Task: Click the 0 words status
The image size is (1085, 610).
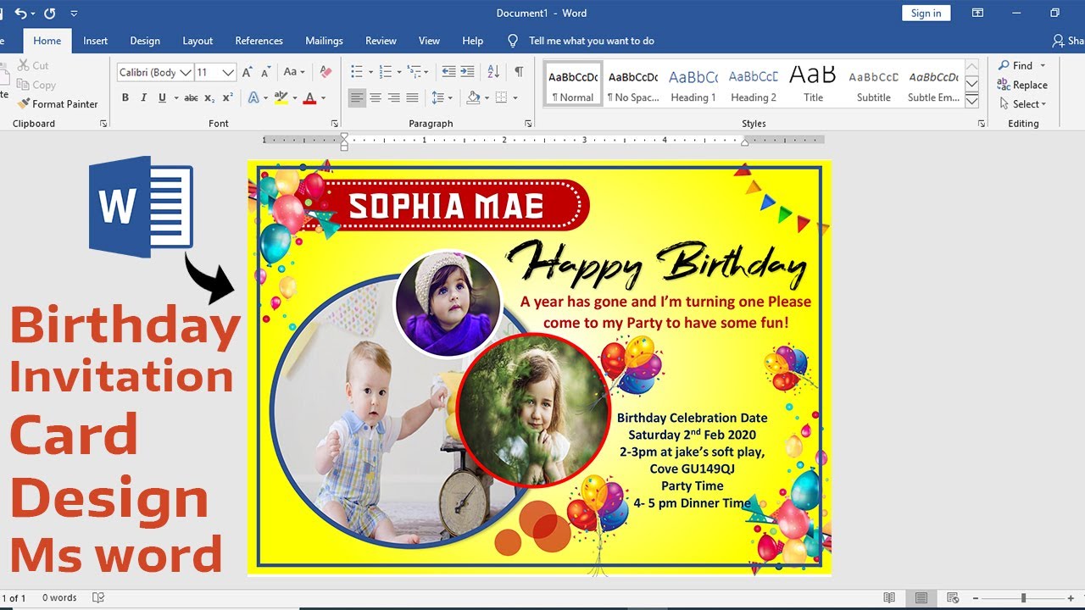Action: pos(59,597)
